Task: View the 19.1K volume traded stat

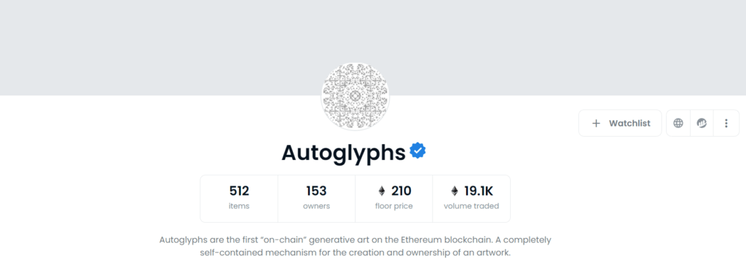Action: [471, 198]
